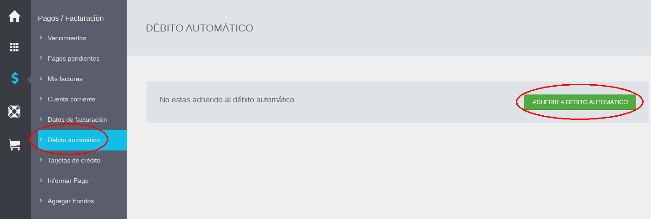Open the apps grid icon
651x219 pixels.
pos(14,47)
